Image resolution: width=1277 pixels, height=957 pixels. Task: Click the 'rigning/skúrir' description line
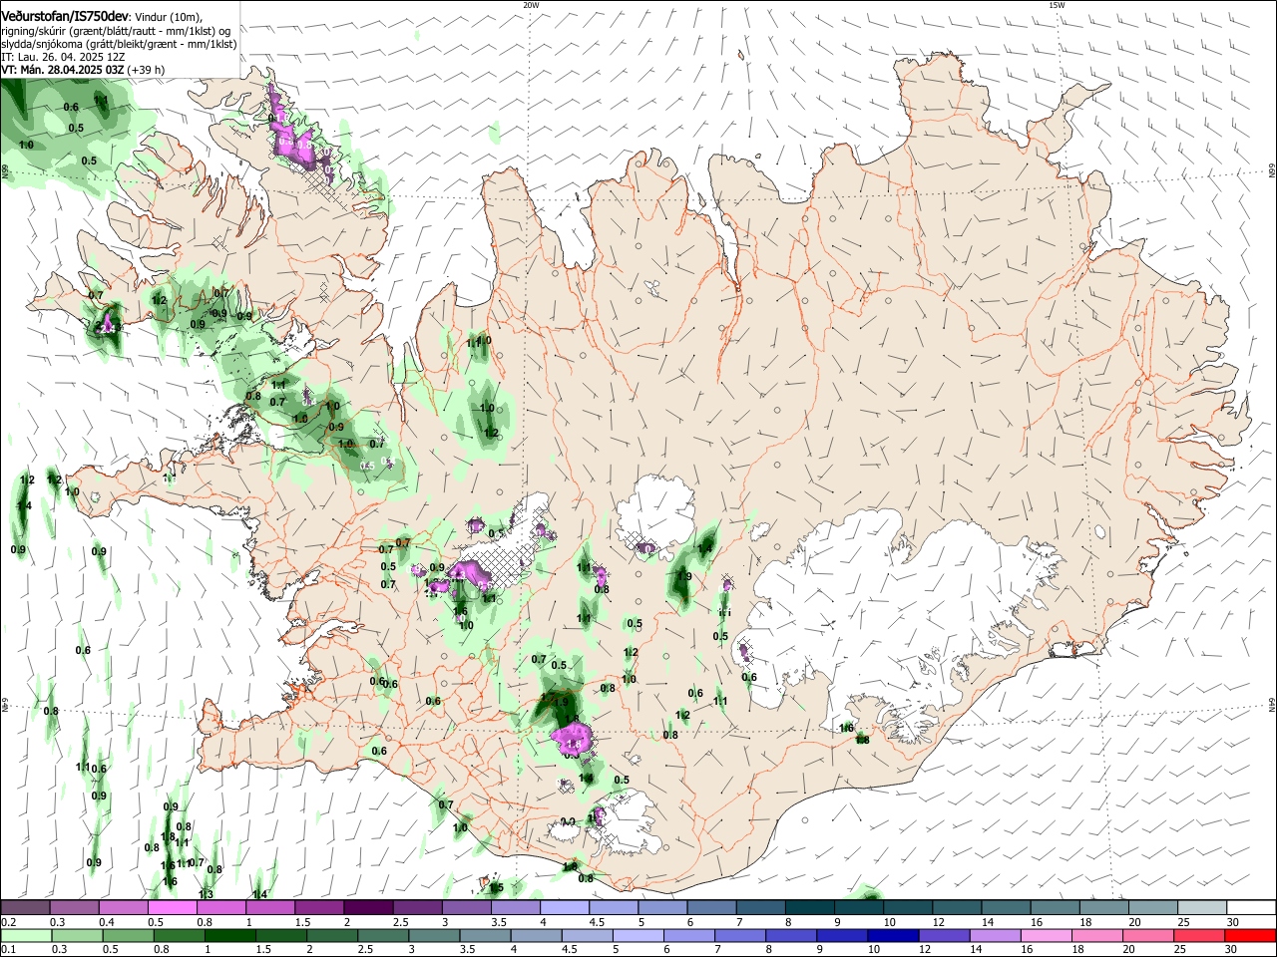pyautogui.click(x=115, y=31)
